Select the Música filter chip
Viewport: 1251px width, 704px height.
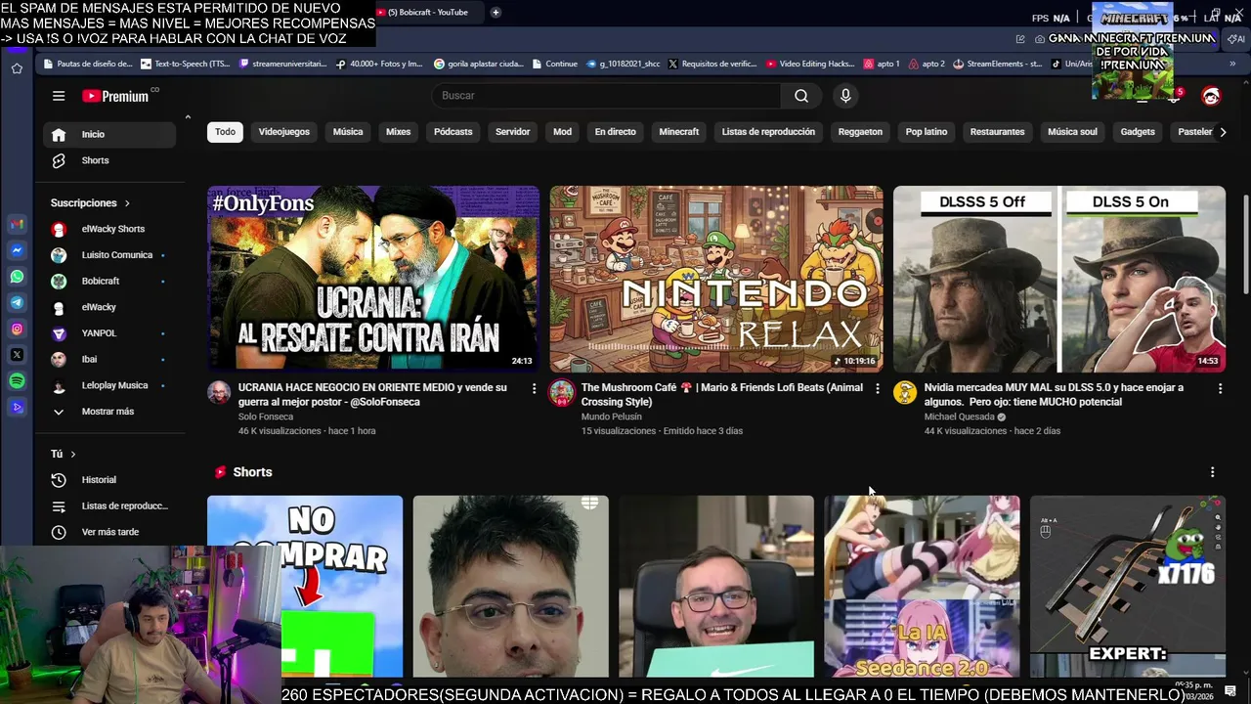(348, 132)
